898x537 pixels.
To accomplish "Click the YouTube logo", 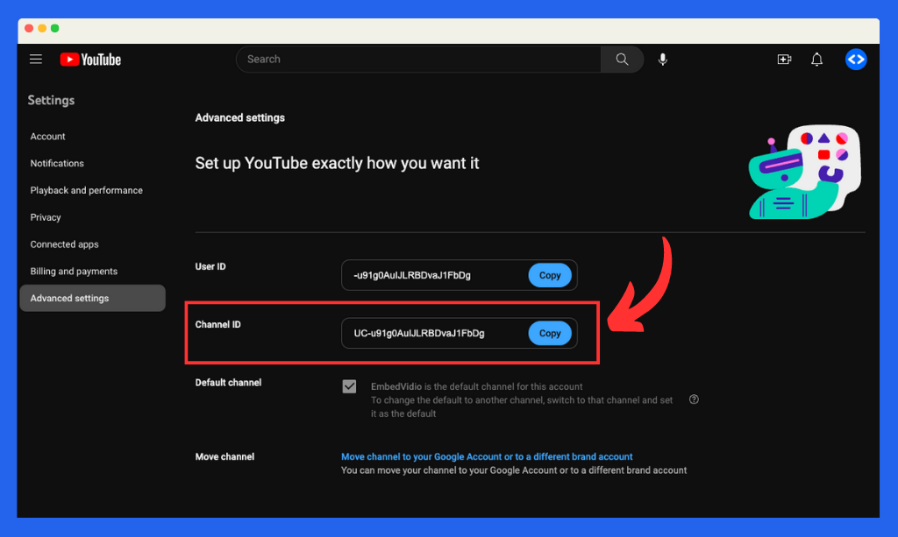I will (89, 59).
